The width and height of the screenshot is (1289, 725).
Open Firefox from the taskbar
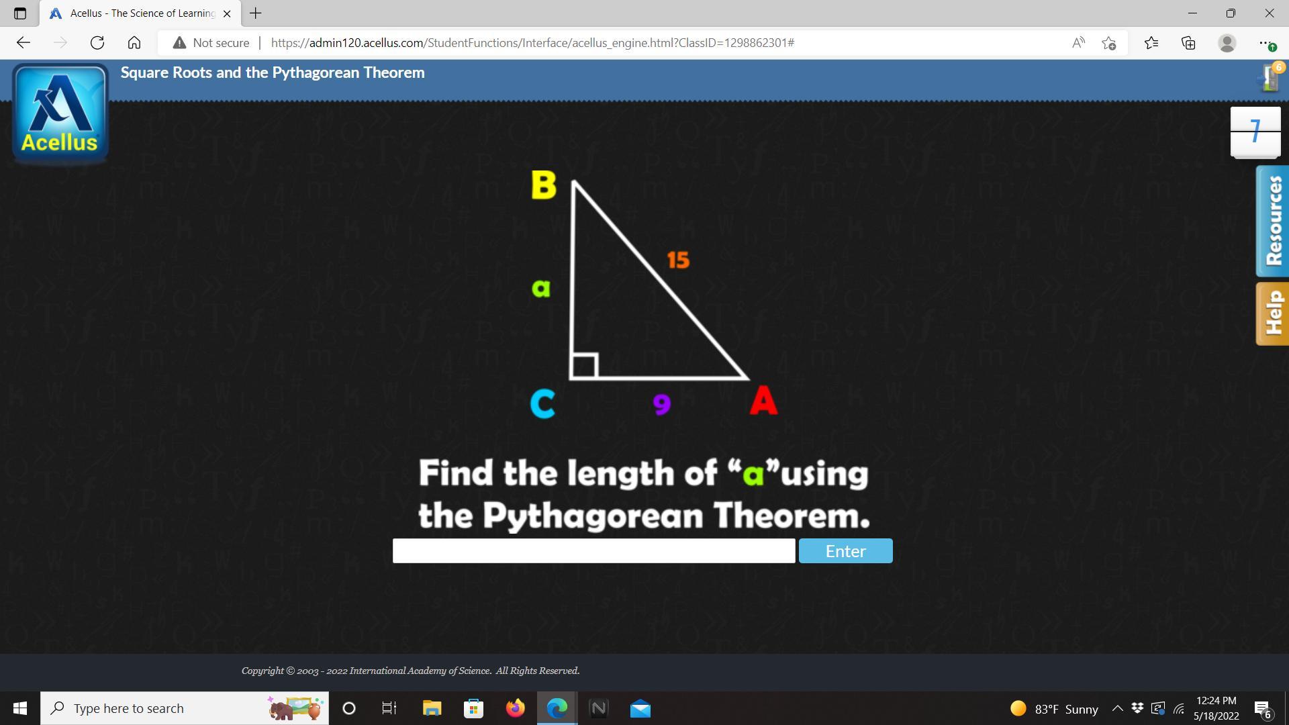point(516,708)
